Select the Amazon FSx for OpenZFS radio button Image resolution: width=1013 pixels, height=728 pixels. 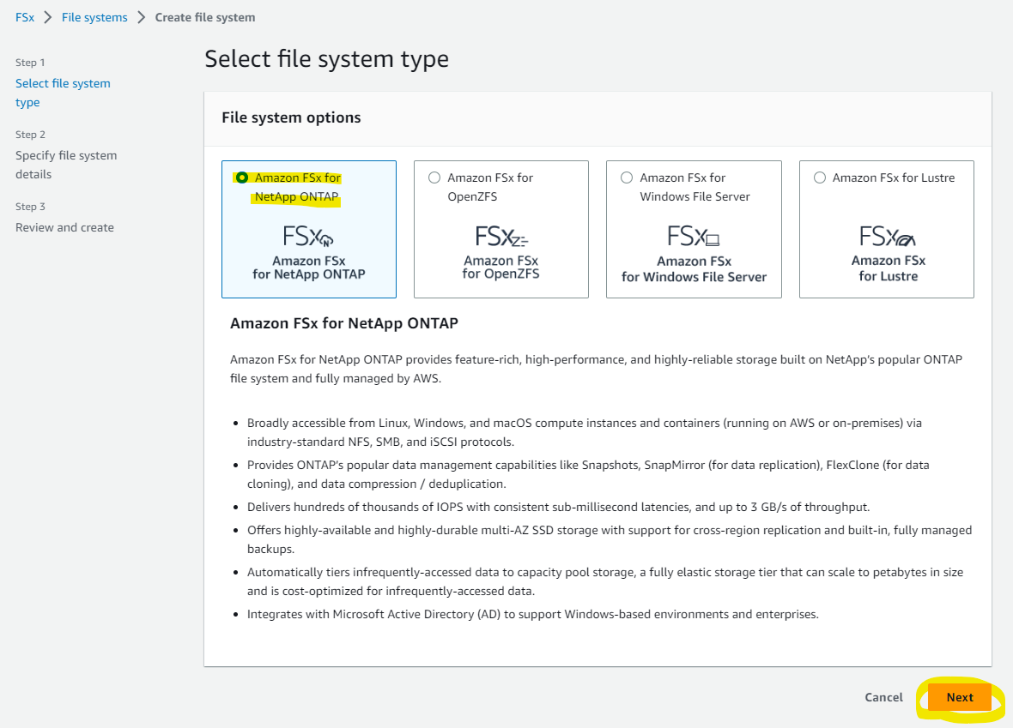tap(434, 177)
